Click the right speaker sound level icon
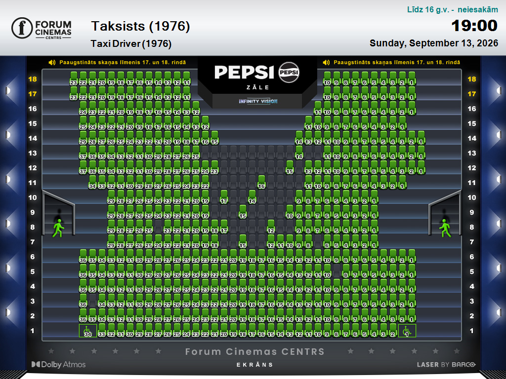506x379 pixels. pyautogui.click(x=326, y=62)
